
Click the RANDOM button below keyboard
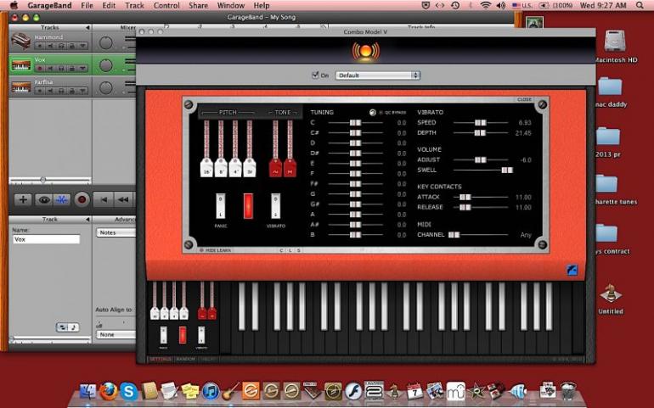185,359
